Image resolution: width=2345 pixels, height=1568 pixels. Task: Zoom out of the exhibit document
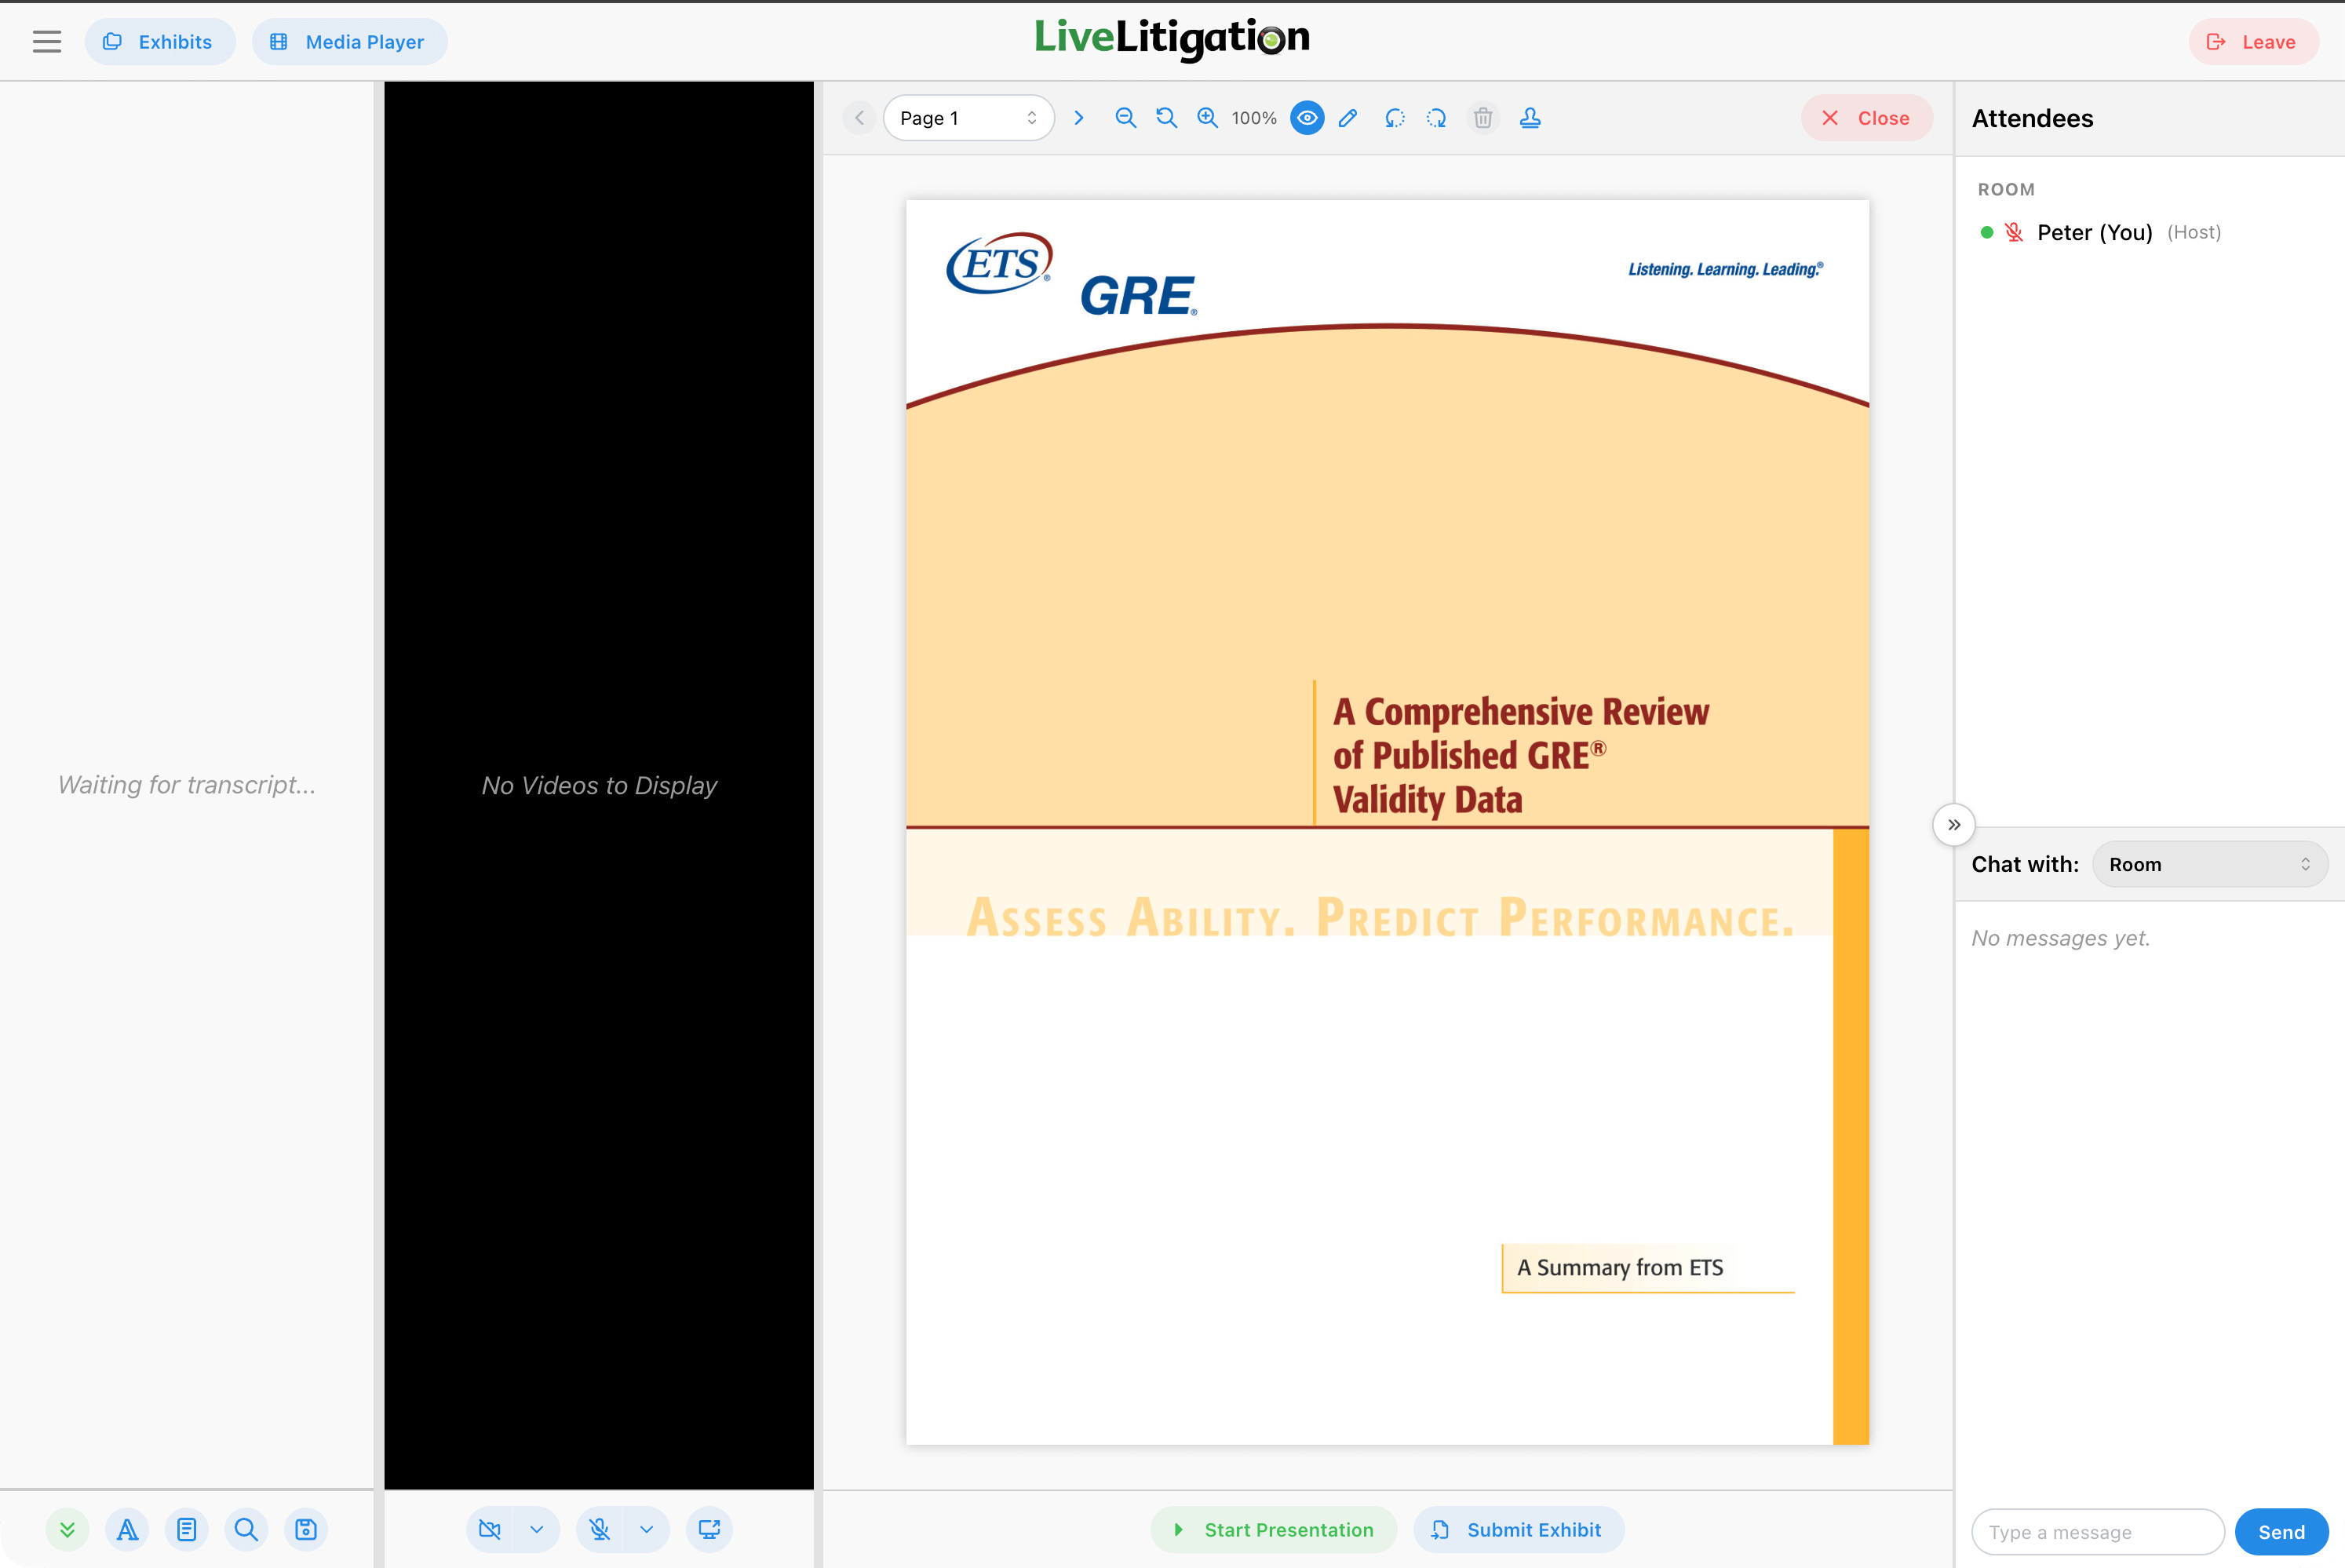(x=1125, y=118)
